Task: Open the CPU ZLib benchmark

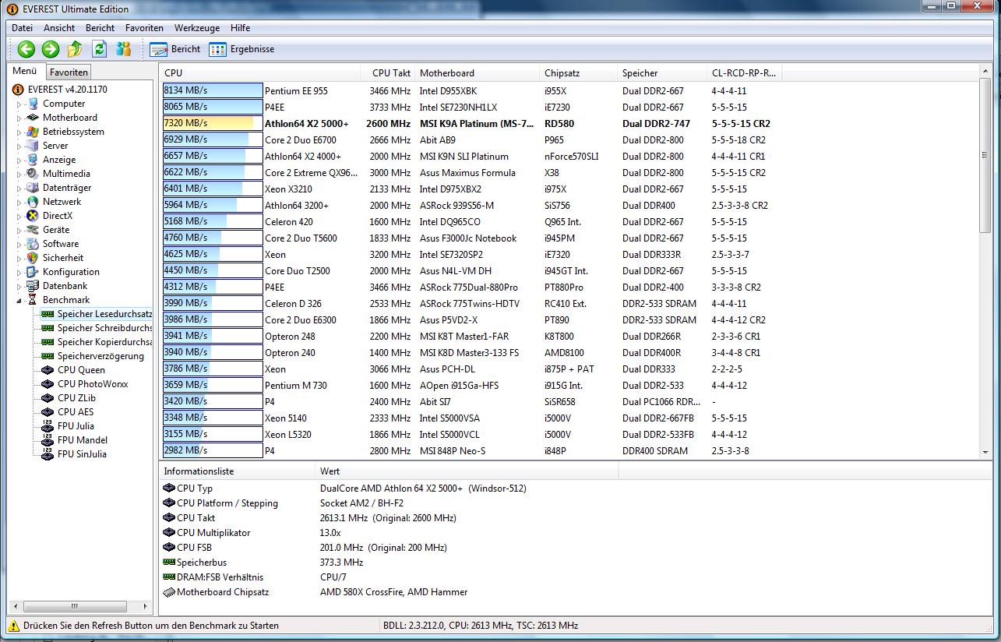Action: (76, 398)
